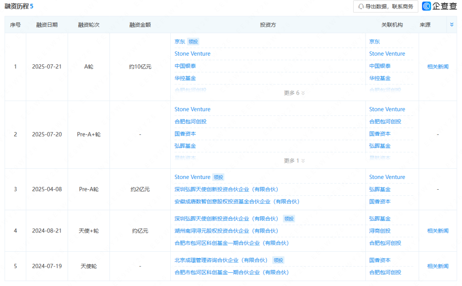
Task: Open 合肥包河创投 关联机构 in 天使轮 row
Action: click(x=385, y=272)
